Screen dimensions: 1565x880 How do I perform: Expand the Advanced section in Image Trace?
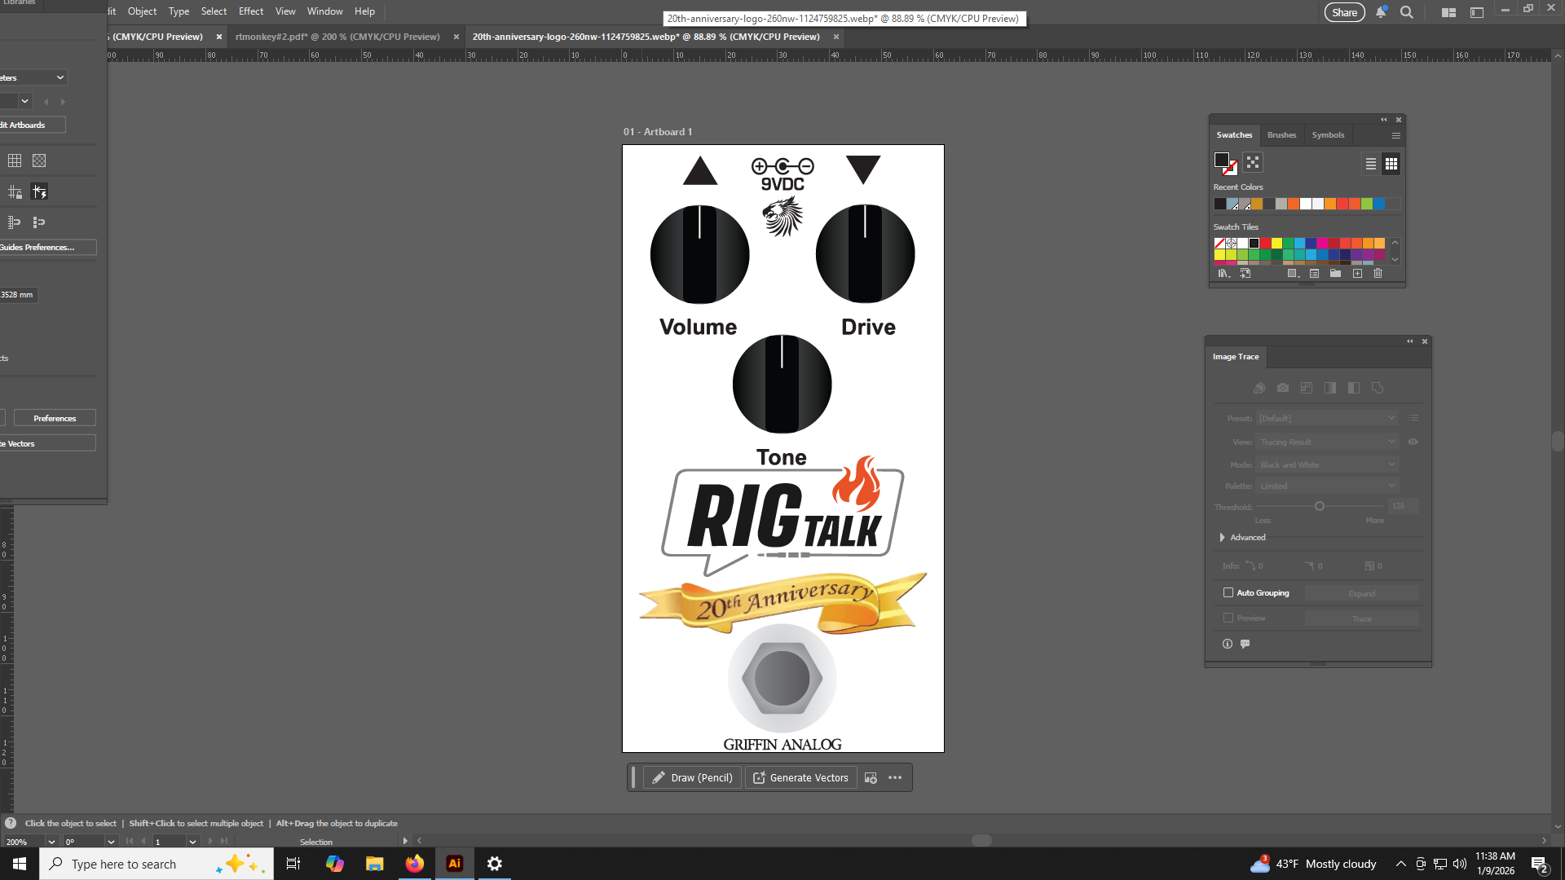1222,537
